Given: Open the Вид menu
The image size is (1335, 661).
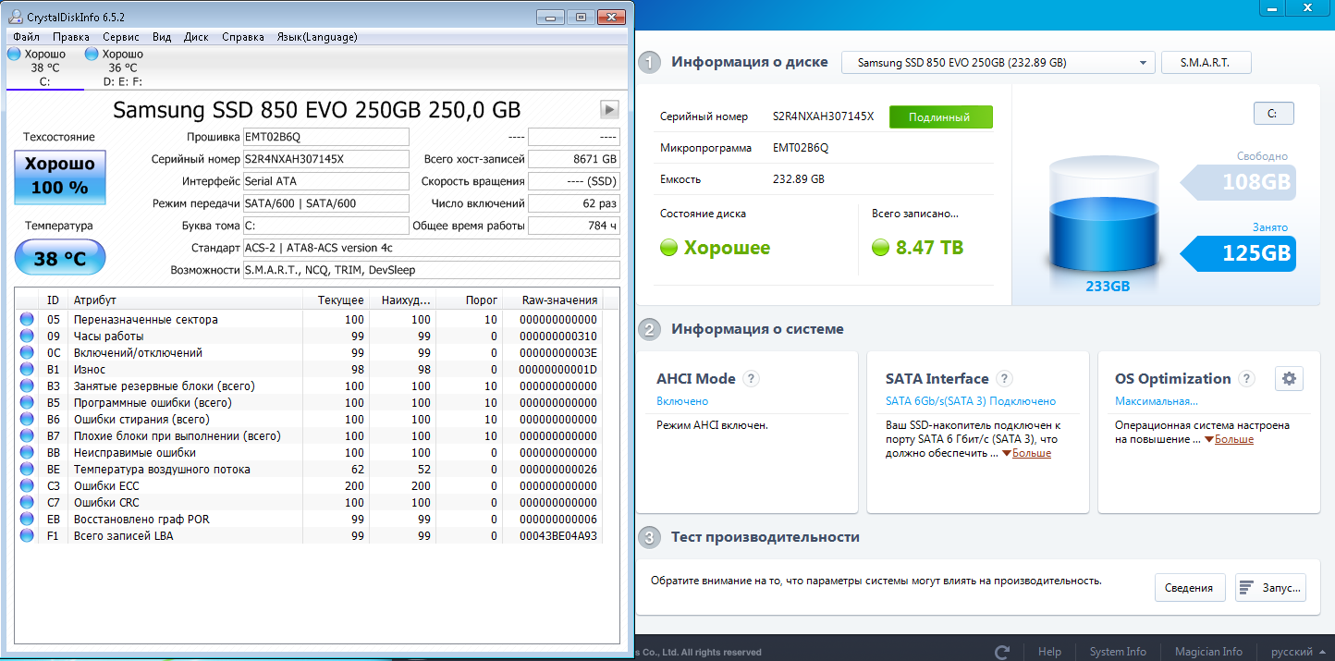Looking at the screenshot, I should tap(162, 37).
